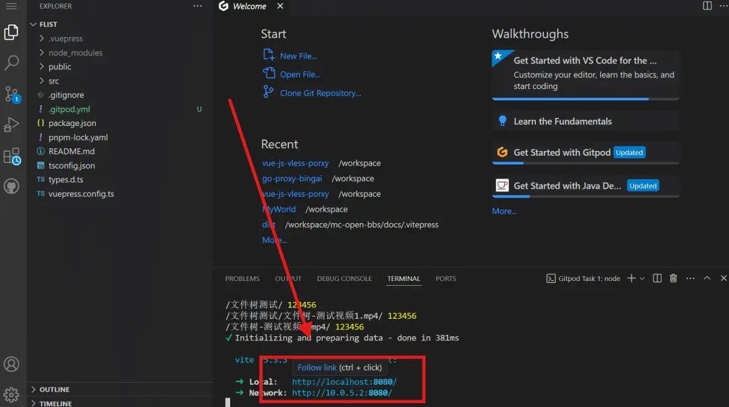Switch to the PORTS tab
Image resolution: width=729 pixels, height=407 pixels.
[446, 278]
